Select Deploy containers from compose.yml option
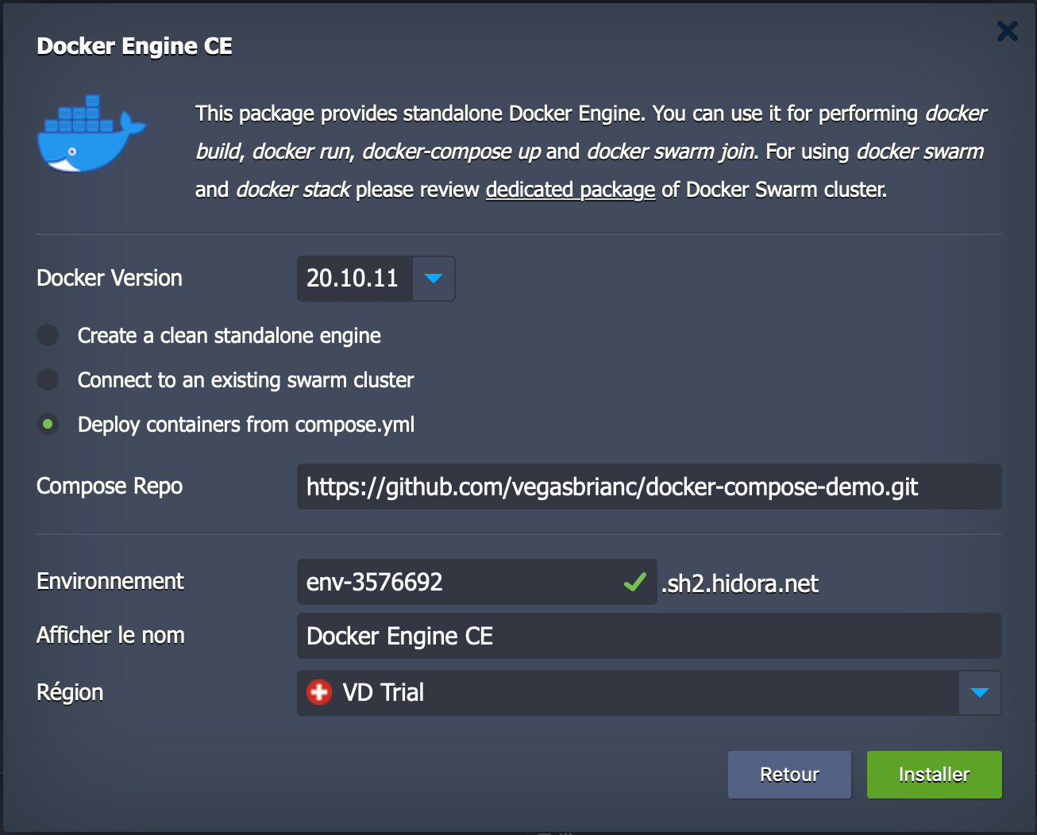 click(48, 424)
